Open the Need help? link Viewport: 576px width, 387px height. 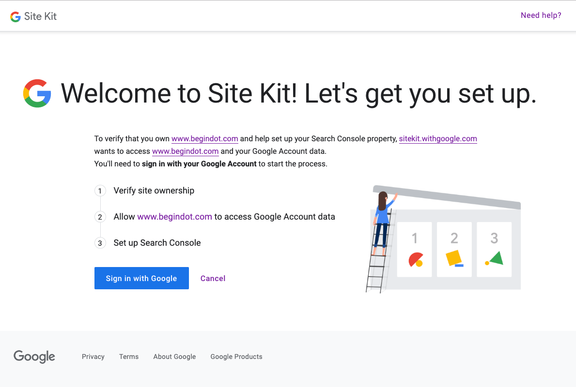tap(541, 15)
